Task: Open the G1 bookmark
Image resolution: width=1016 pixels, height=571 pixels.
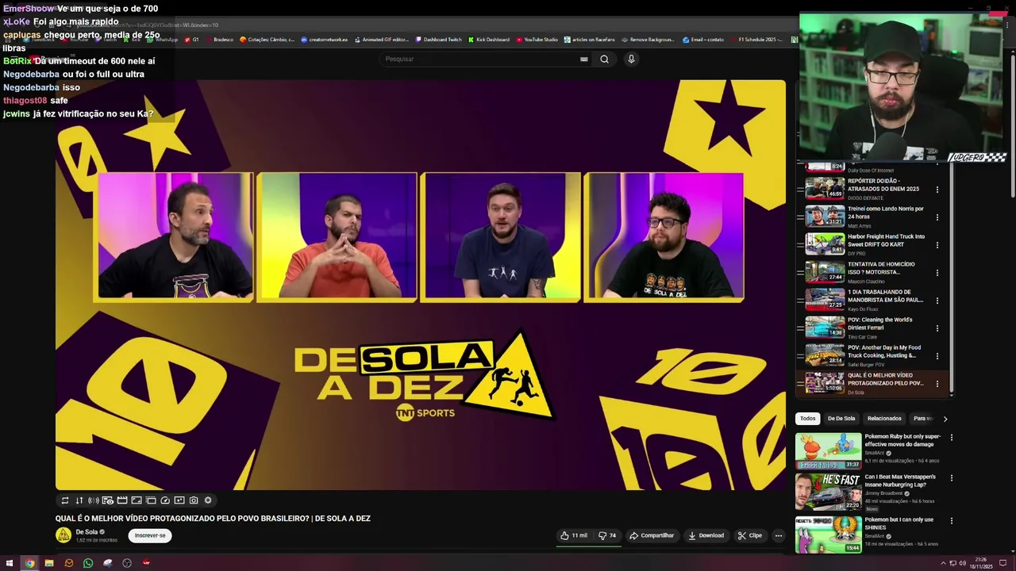Action: pos(192,40)
